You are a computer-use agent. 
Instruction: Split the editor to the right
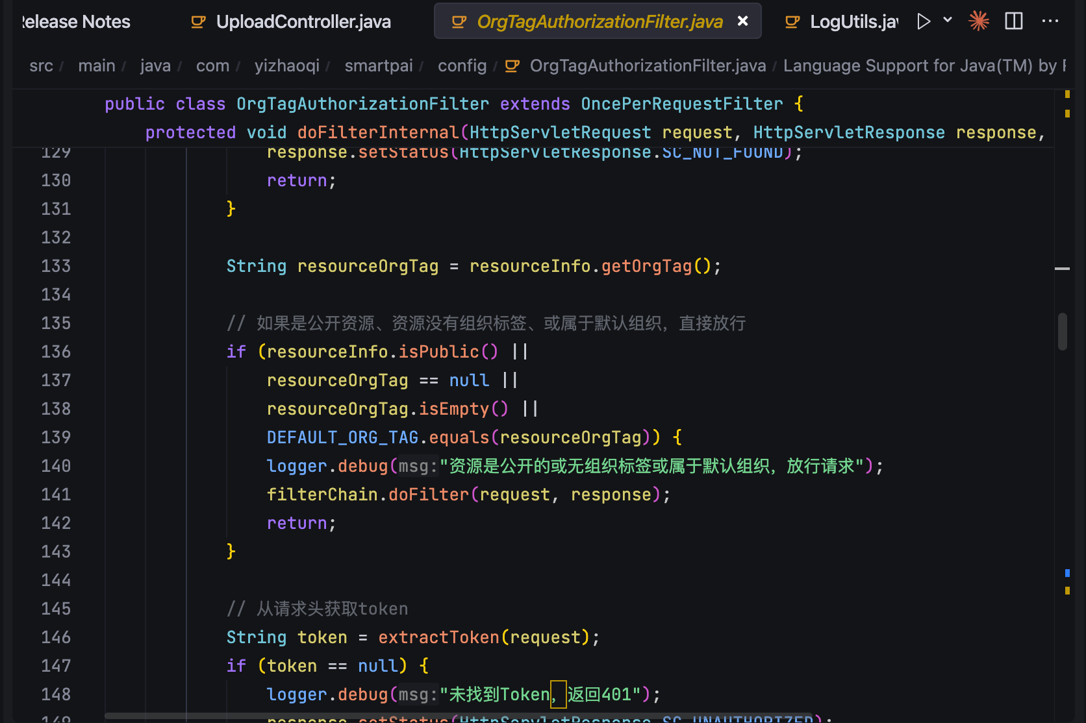tap(1014, 21)
